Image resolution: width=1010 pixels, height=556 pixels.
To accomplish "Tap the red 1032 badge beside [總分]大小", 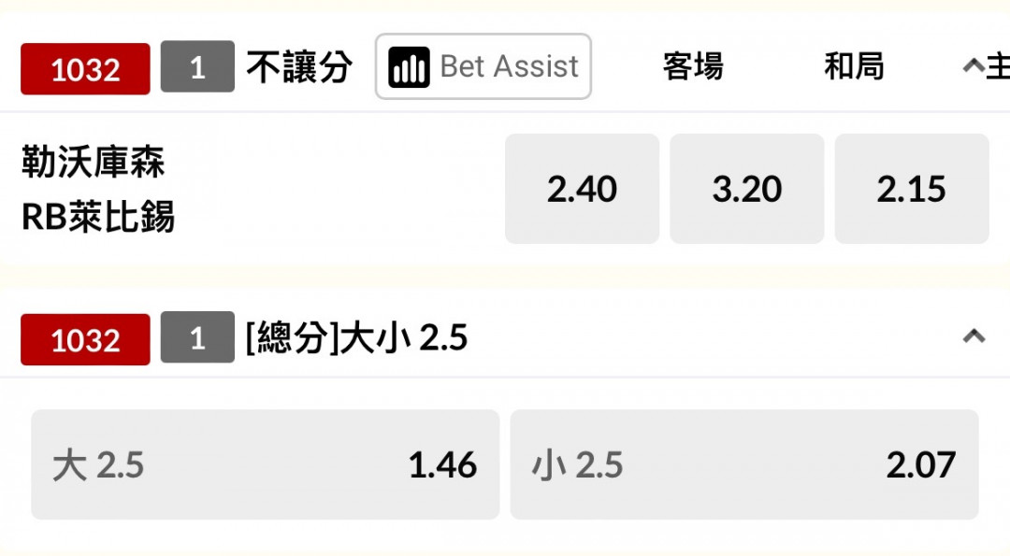I will tap(85, 340).
